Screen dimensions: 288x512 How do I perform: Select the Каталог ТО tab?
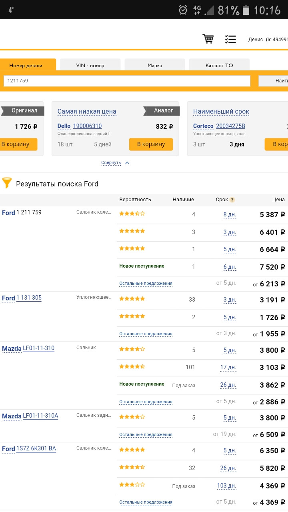(219, 65)
